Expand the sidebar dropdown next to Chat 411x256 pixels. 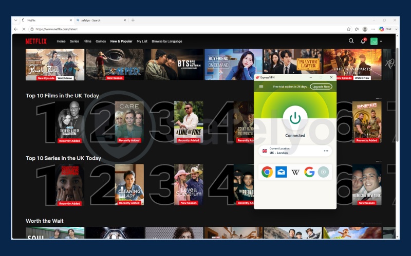point(396,29)
